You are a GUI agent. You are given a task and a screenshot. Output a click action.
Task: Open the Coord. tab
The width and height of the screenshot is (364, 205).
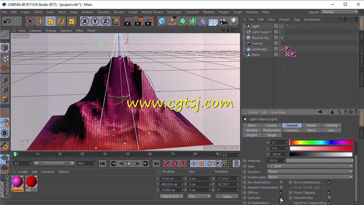[x=272, y=125]
